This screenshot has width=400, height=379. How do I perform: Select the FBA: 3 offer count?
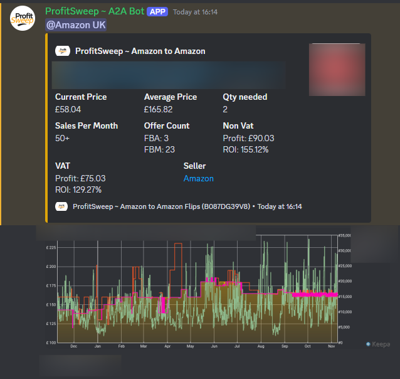tap(156, 139)
